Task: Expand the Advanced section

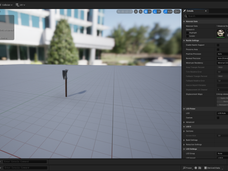Action: point(184,122)
